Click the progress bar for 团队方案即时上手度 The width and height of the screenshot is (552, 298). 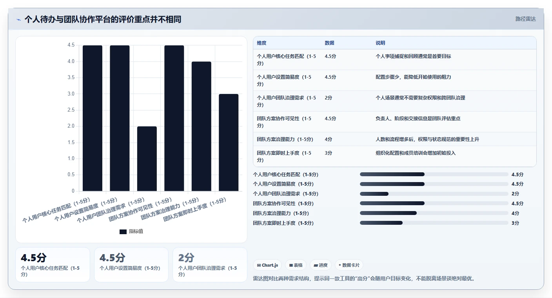(434, 223)
